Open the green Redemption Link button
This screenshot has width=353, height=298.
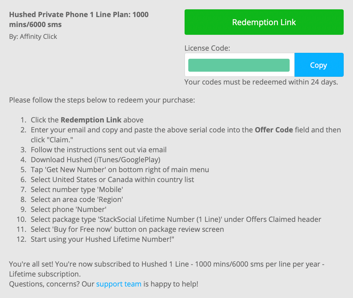pos(264,22)
